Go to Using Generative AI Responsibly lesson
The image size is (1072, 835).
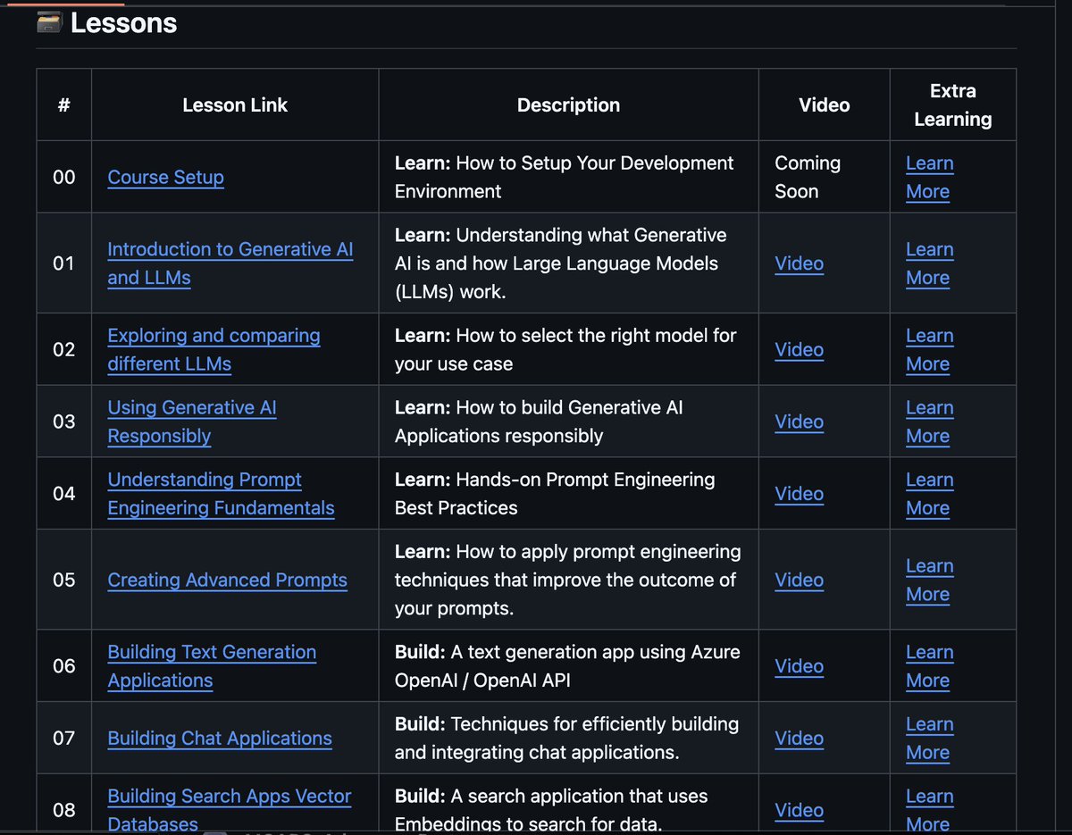(x=192, y=422)
